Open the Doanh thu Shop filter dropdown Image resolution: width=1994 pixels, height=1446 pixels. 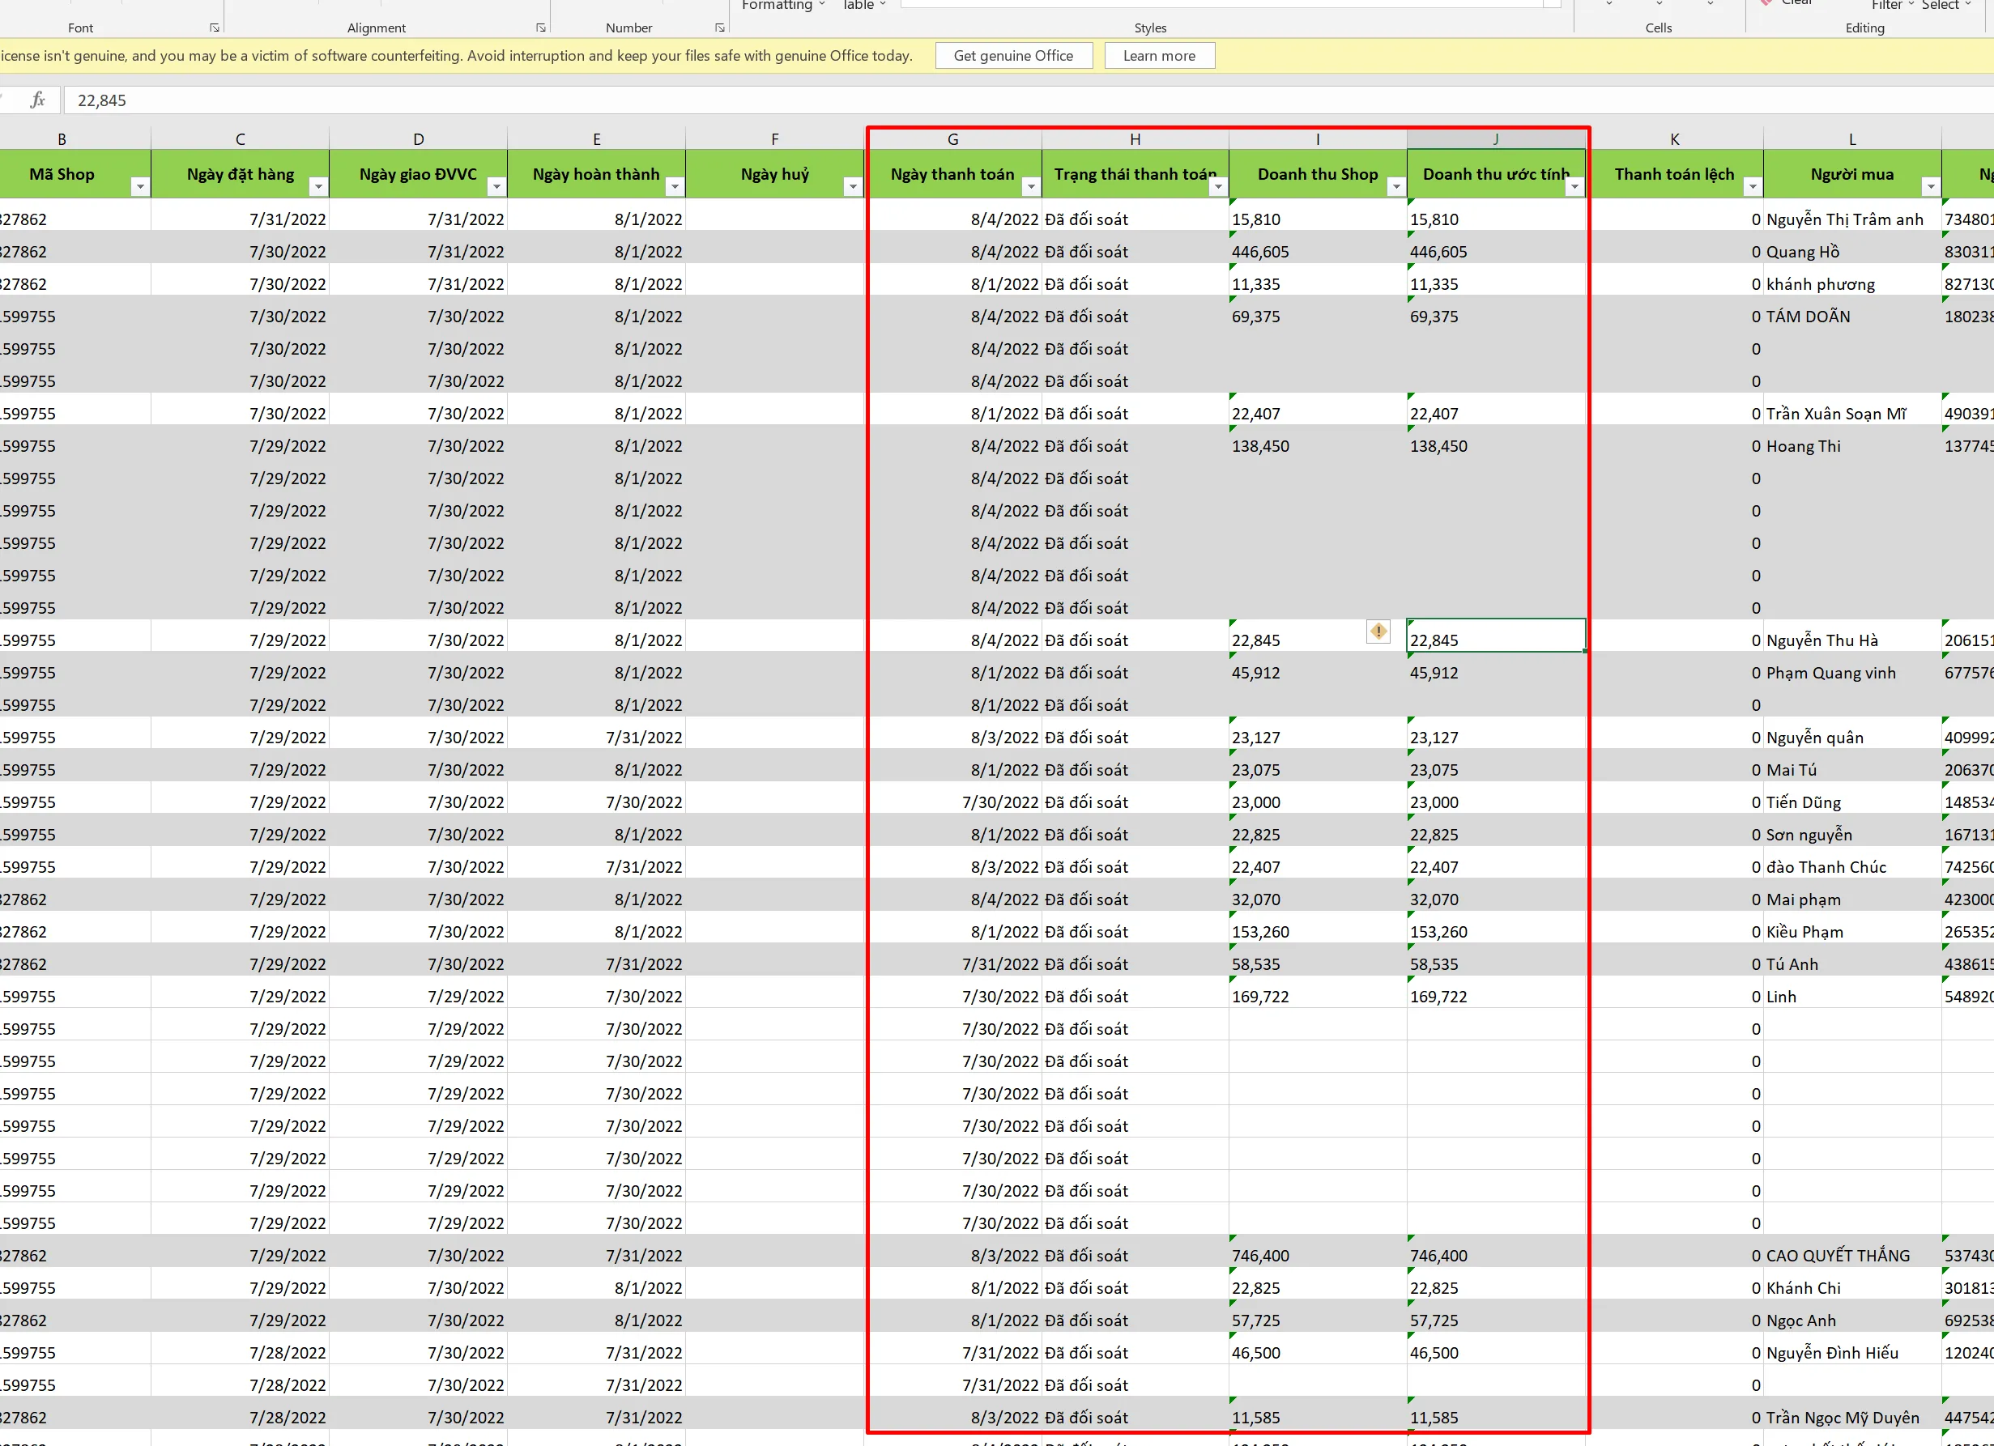coord(1396,186)
